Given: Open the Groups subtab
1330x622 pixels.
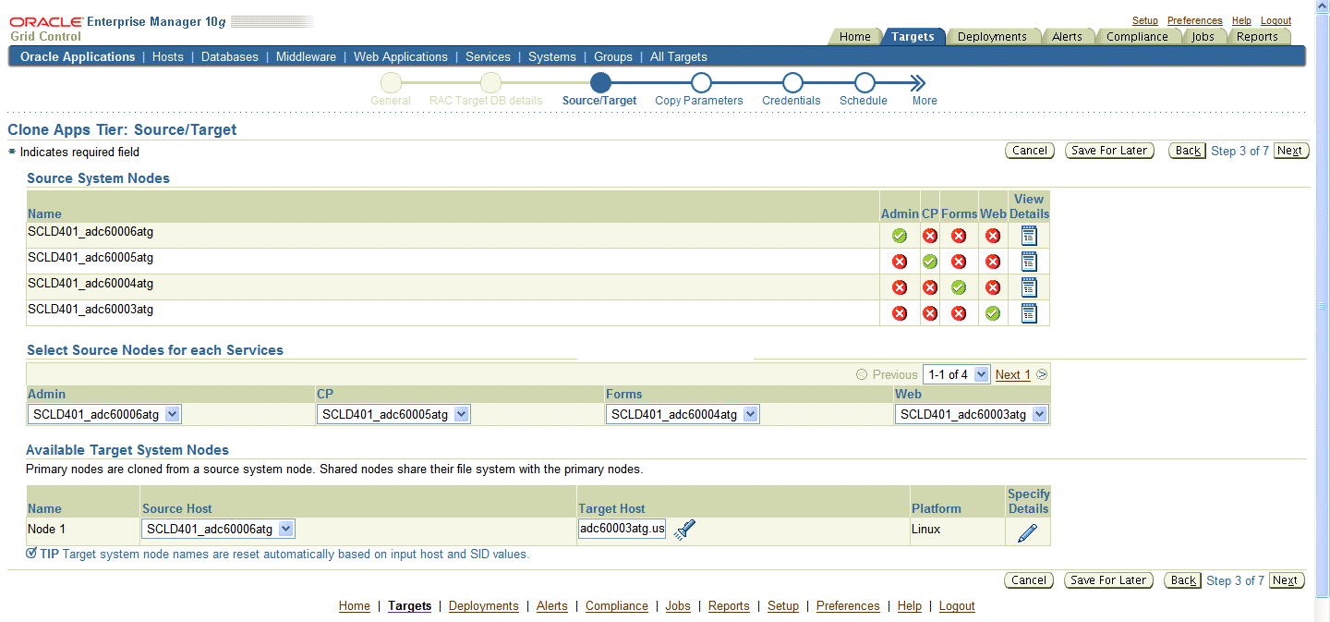Looking at the screenshot, I should click(613, 56).
